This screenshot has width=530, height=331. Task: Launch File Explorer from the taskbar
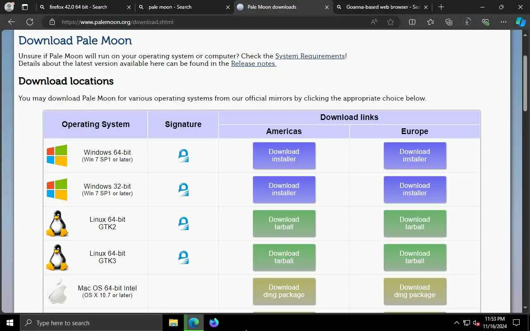[x=173, y=323]
